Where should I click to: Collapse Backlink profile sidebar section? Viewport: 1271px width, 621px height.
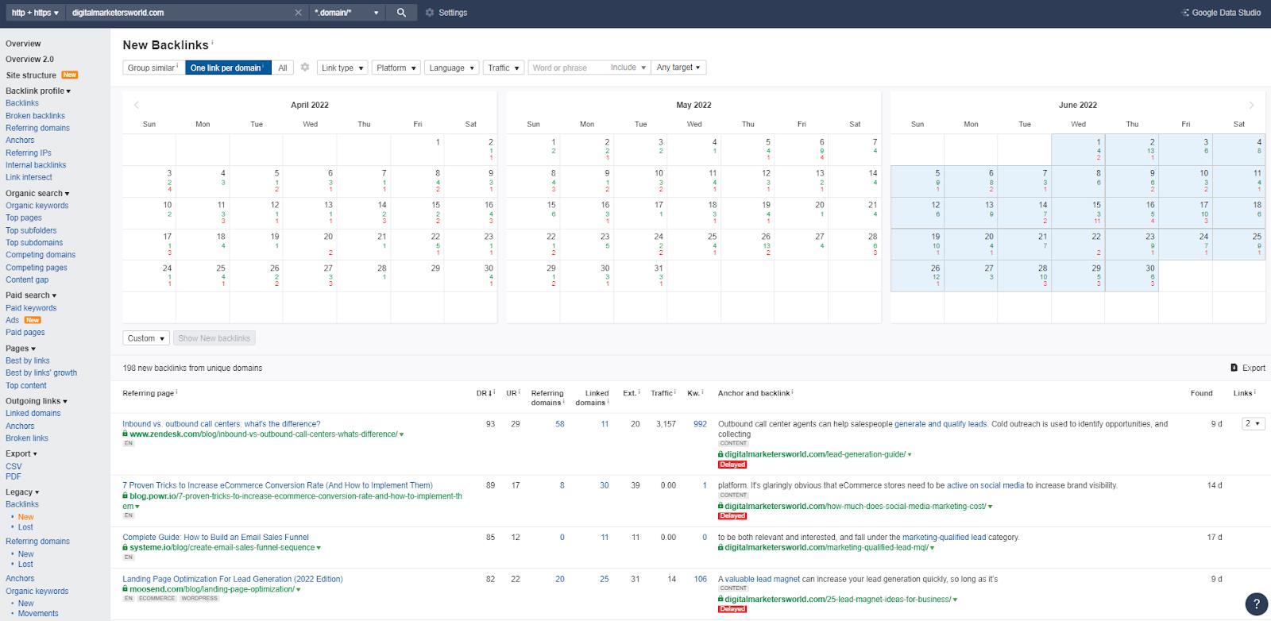[x=38, y=91]
